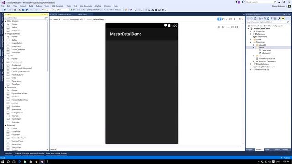292x164 pixels.
Task: Click the feedback icon in title bar
Action: [243, 2]
